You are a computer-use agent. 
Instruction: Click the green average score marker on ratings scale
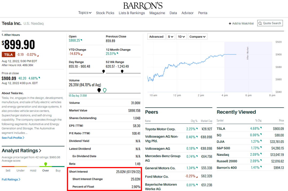click(x=45, y=165)
